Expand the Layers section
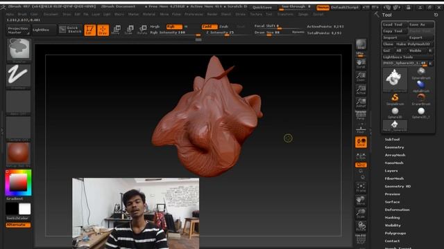 tap(391, 171)
